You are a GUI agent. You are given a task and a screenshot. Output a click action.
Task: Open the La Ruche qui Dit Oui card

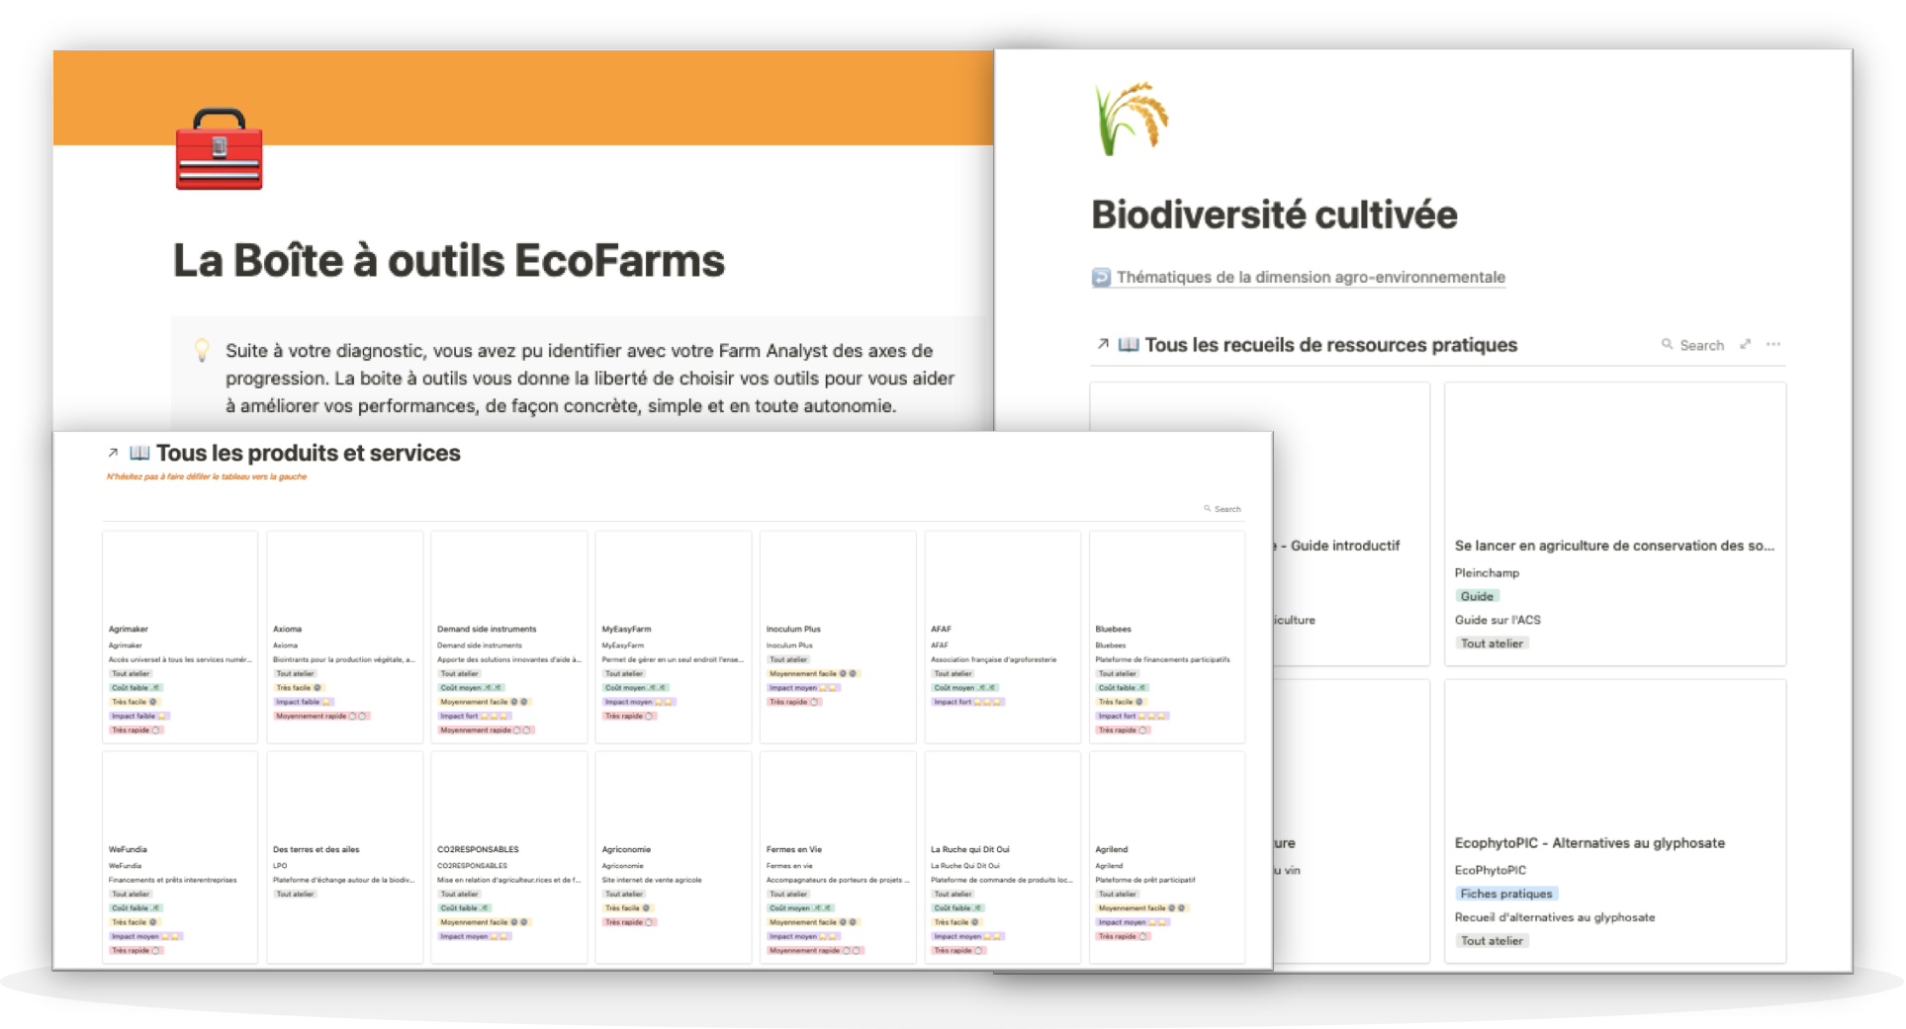(x=1002, y=857)
